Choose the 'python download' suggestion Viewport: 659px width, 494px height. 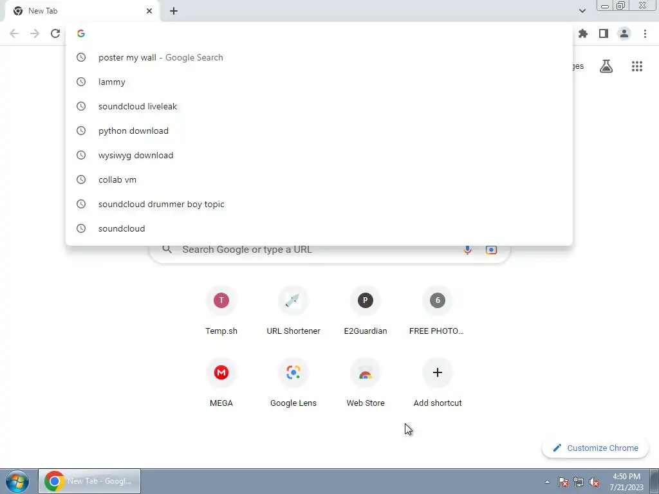319,131
